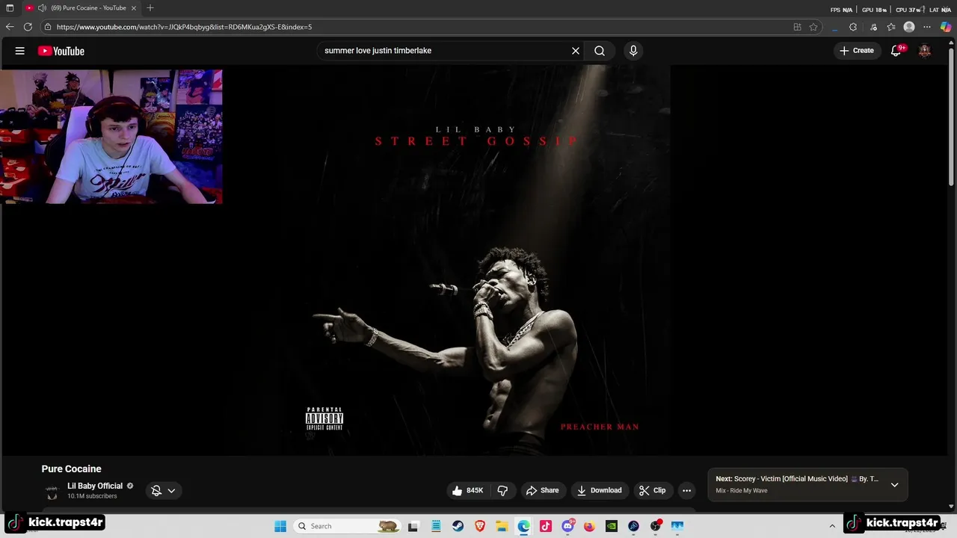Open the Mix - Ride My Wave playlist text

[742, 491]
